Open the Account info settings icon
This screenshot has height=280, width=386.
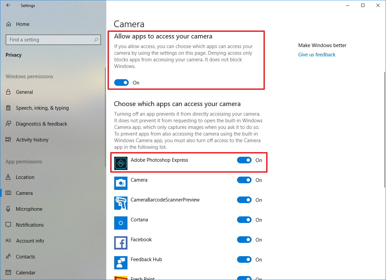[10, 241]
